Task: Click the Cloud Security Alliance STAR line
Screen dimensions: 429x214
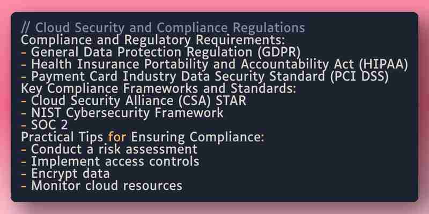Action: click(x=134, y=101)
